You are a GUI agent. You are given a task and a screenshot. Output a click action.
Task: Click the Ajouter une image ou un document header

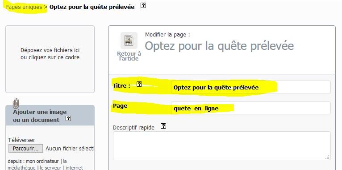[x=50, y=115]
